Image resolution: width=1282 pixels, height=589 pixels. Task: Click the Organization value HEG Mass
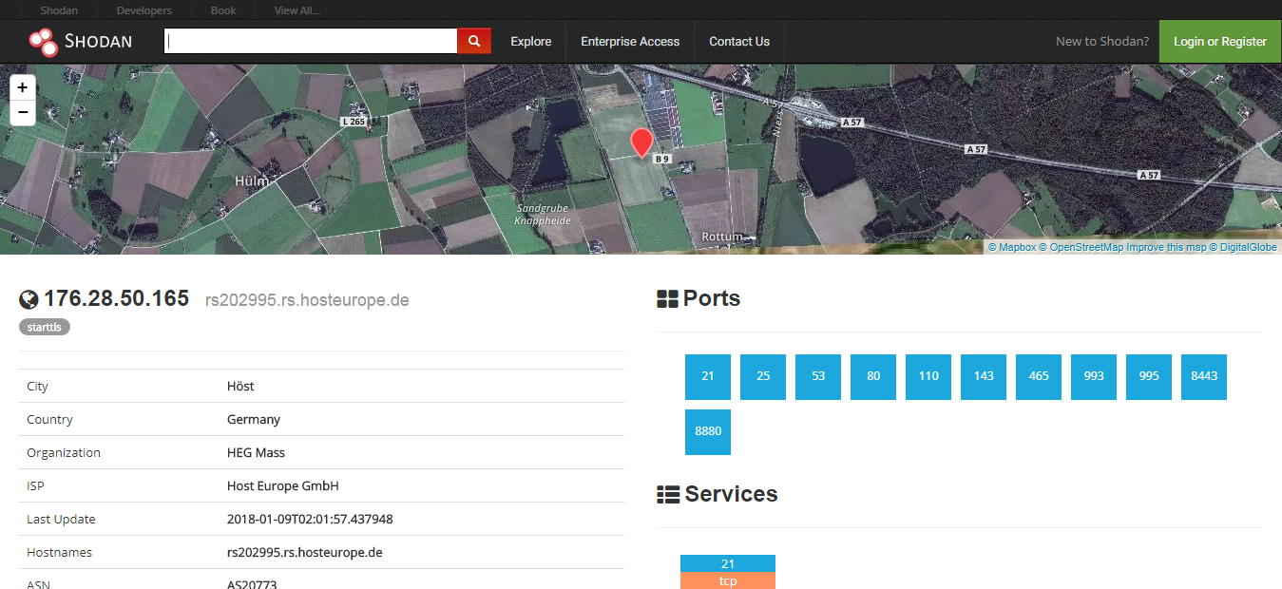click(256, 453)
